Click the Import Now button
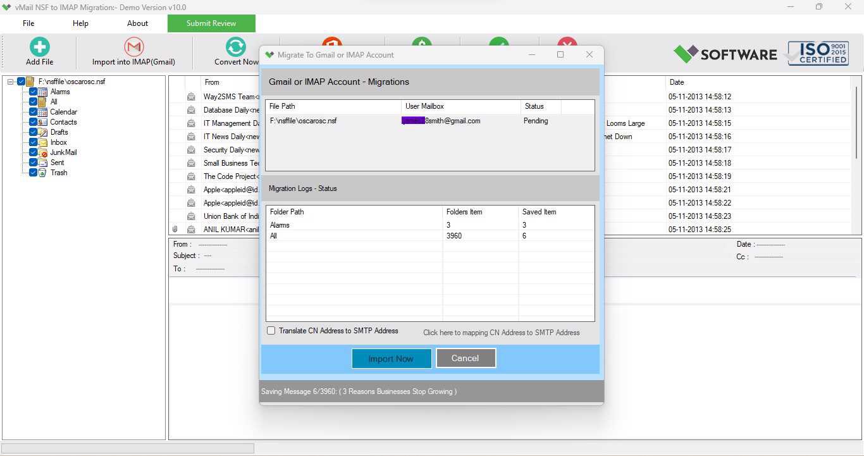The width and height of the screenshot is (864, 456). click(392, 359)
